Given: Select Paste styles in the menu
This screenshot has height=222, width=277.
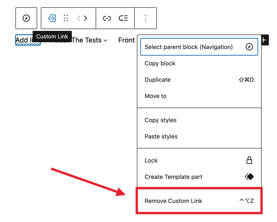Looking at the screenshot, I should tap(161, 136).
